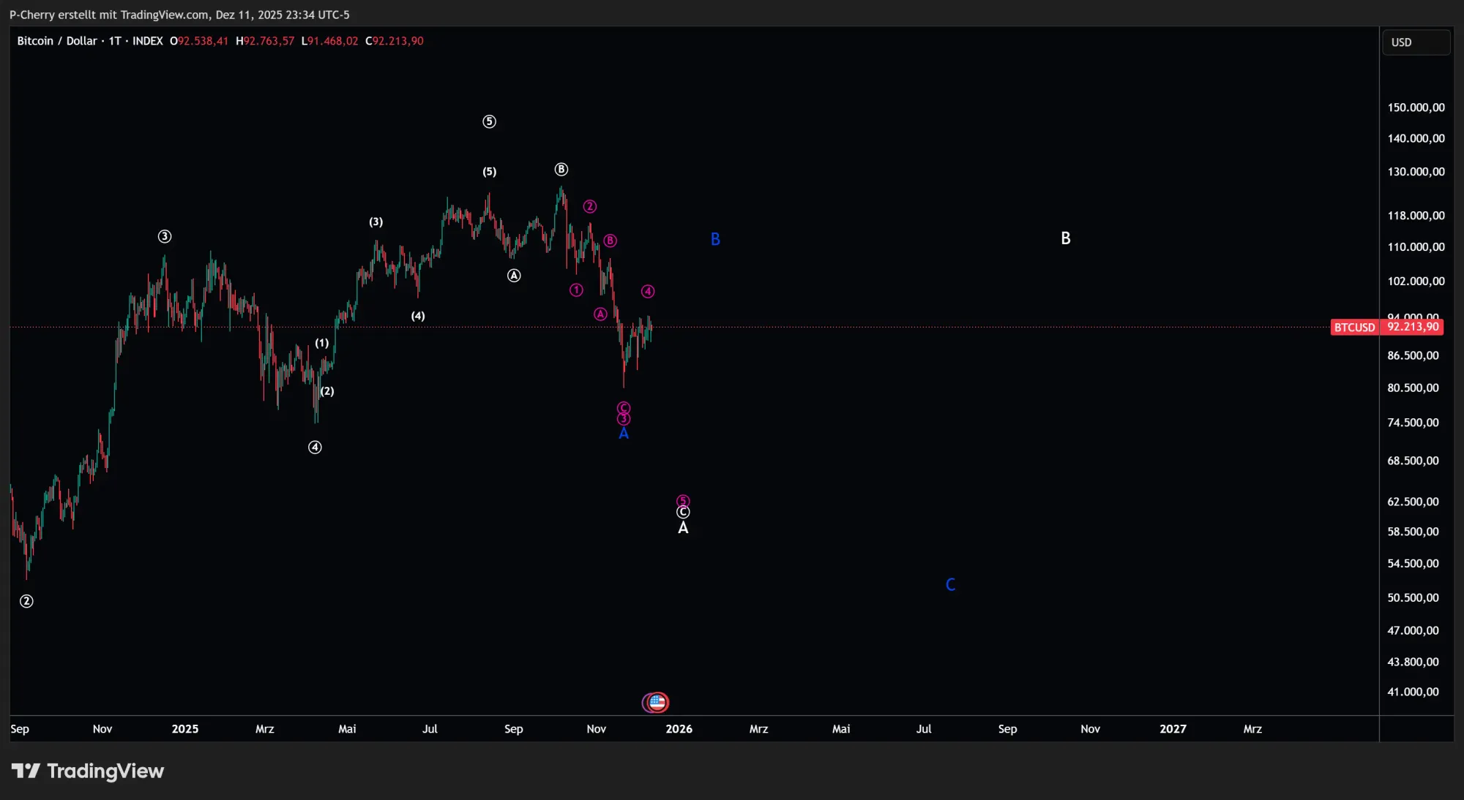Click the red 92.213,90 current price tag
This screenshot has height=800, width=1464.
point(1412,327)
